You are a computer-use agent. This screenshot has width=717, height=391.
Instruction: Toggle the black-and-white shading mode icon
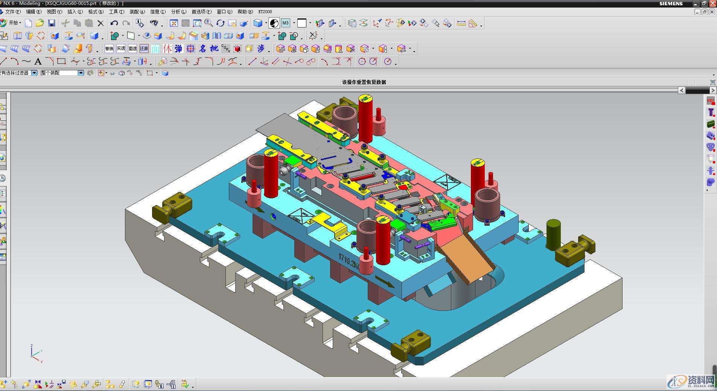pos(274,23)
